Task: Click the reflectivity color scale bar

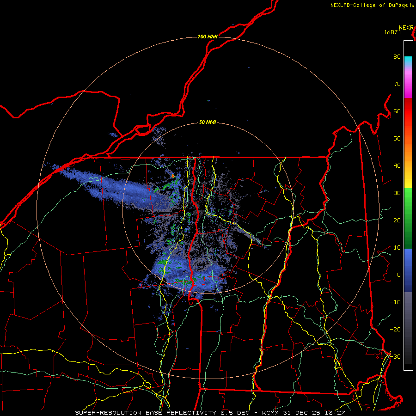Action: (x=408, y=205)
